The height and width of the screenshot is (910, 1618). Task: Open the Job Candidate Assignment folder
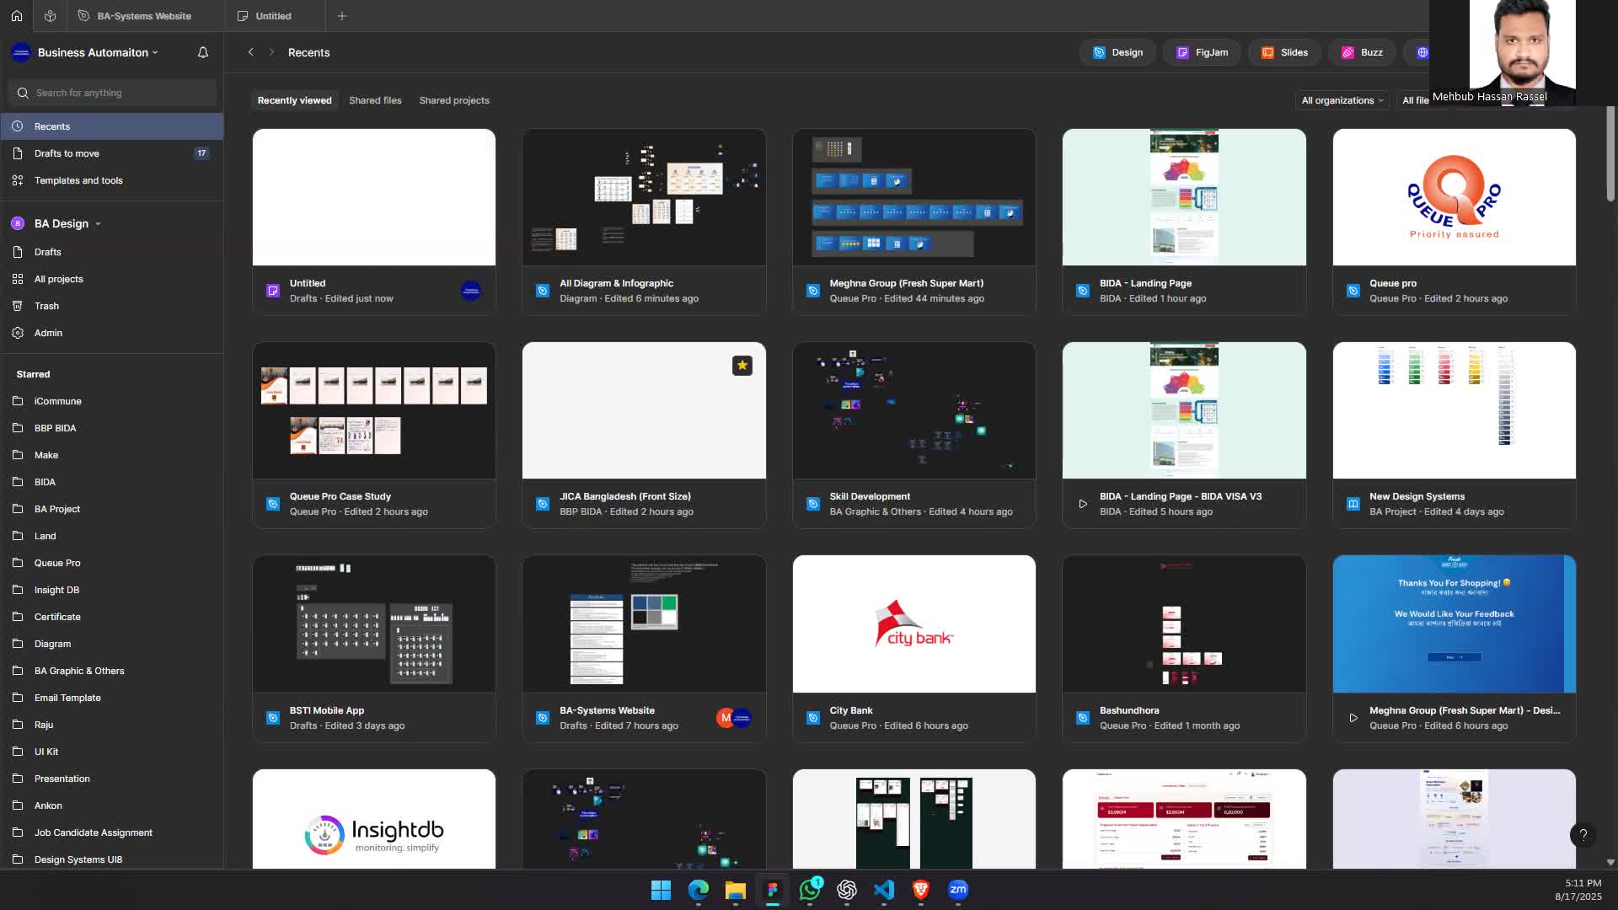(x=111, y=832)
